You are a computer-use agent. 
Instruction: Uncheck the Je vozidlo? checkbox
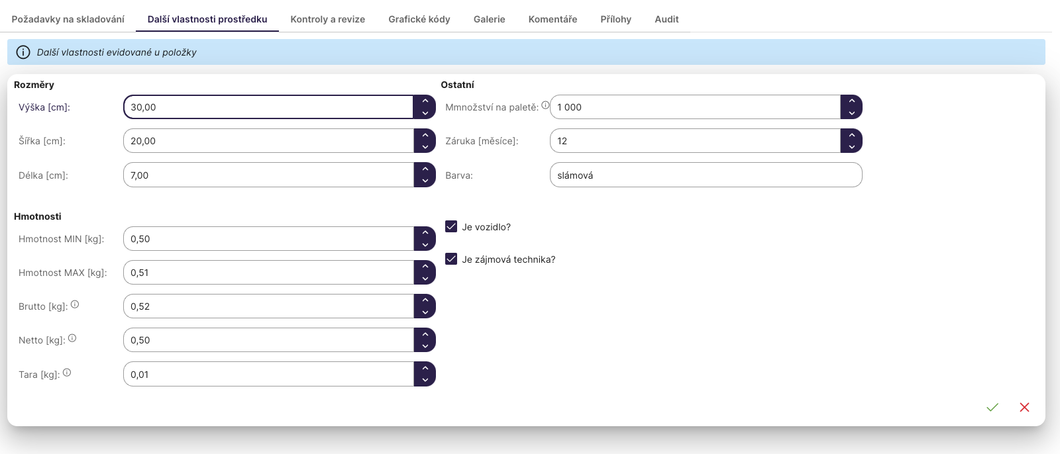coord(451,226)
